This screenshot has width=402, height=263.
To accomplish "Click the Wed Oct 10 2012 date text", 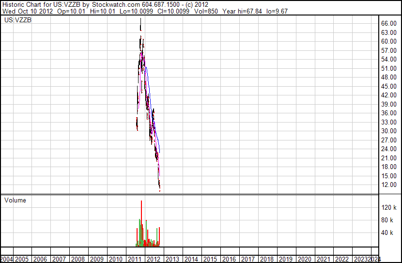I will (x=23, y=11).
